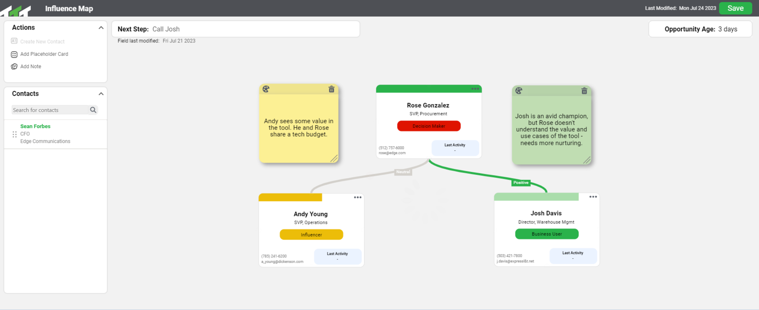This screenshot has height=310, width=759.
Task: Click Andy Young Last Activity box
Action: pos(338,256)
